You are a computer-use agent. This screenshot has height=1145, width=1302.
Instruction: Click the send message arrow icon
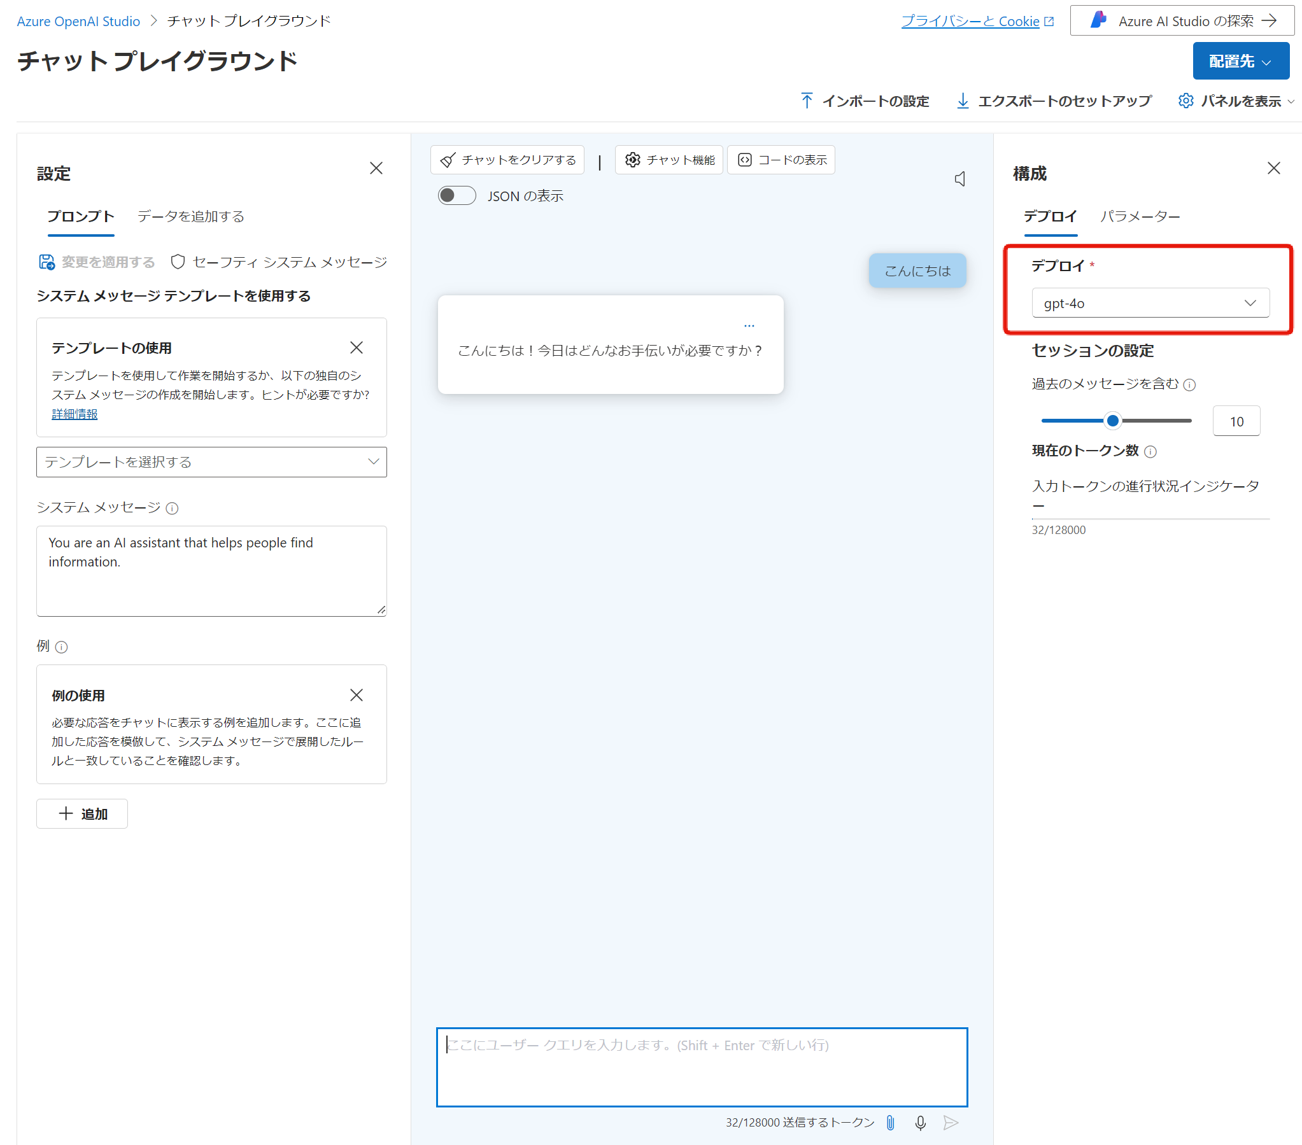coord(951,1123)
